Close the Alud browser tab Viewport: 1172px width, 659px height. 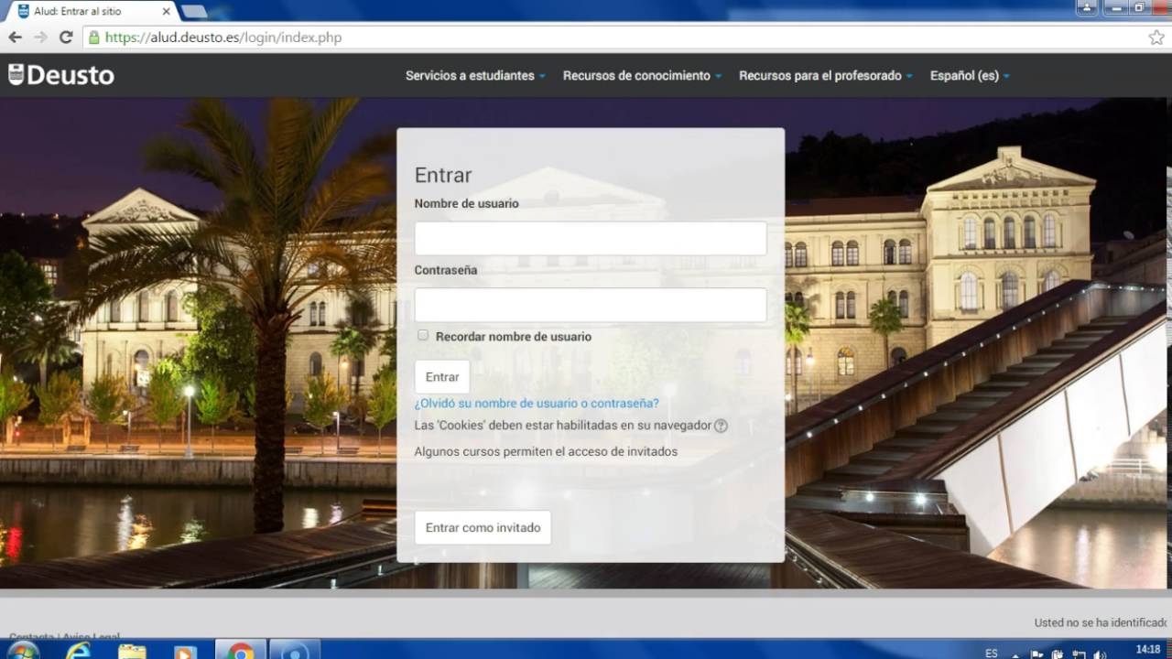[x=165, y=11]
